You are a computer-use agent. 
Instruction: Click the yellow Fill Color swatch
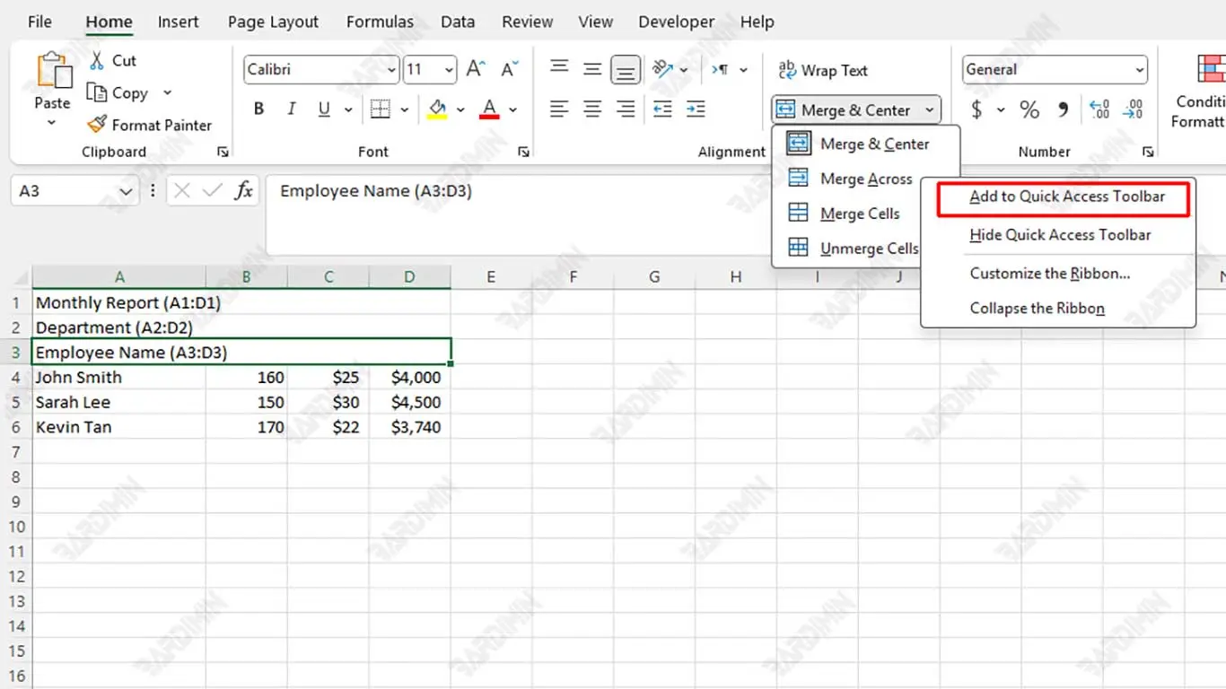pos(437,109)
